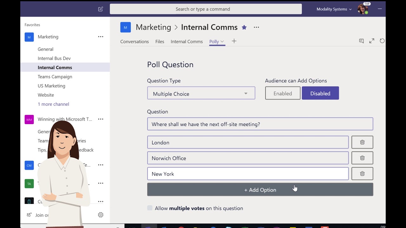The image size is (406, 228).
Task: Select Disabled for audience options
Action: tap(320, 93)
